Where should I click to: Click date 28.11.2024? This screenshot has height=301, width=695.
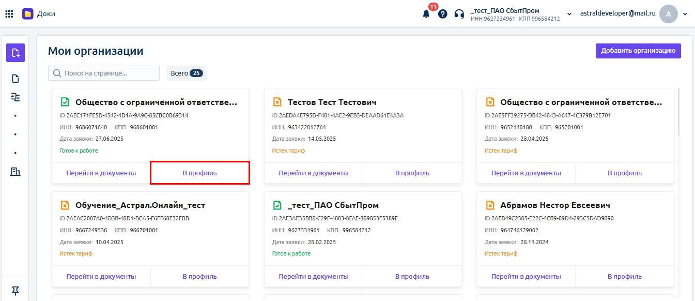[x=534, y=242]
